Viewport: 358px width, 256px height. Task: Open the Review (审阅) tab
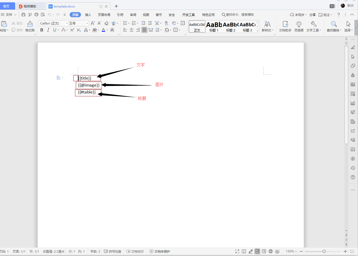coord(133,15)
